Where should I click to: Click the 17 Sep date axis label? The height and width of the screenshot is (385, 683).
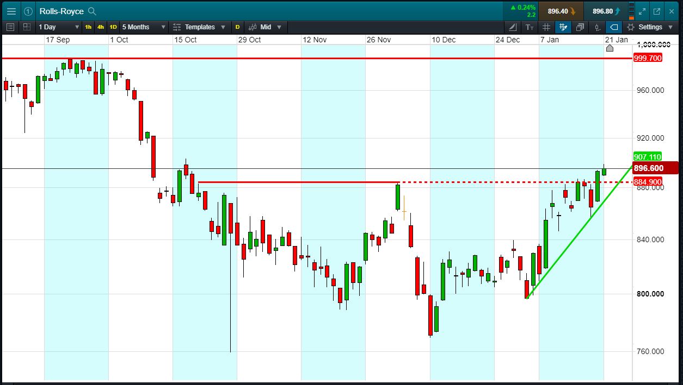57,40
